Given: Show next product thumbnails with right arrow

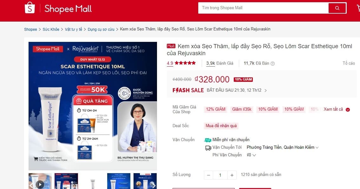Looking at the screenshot, I should click(154, 185).
